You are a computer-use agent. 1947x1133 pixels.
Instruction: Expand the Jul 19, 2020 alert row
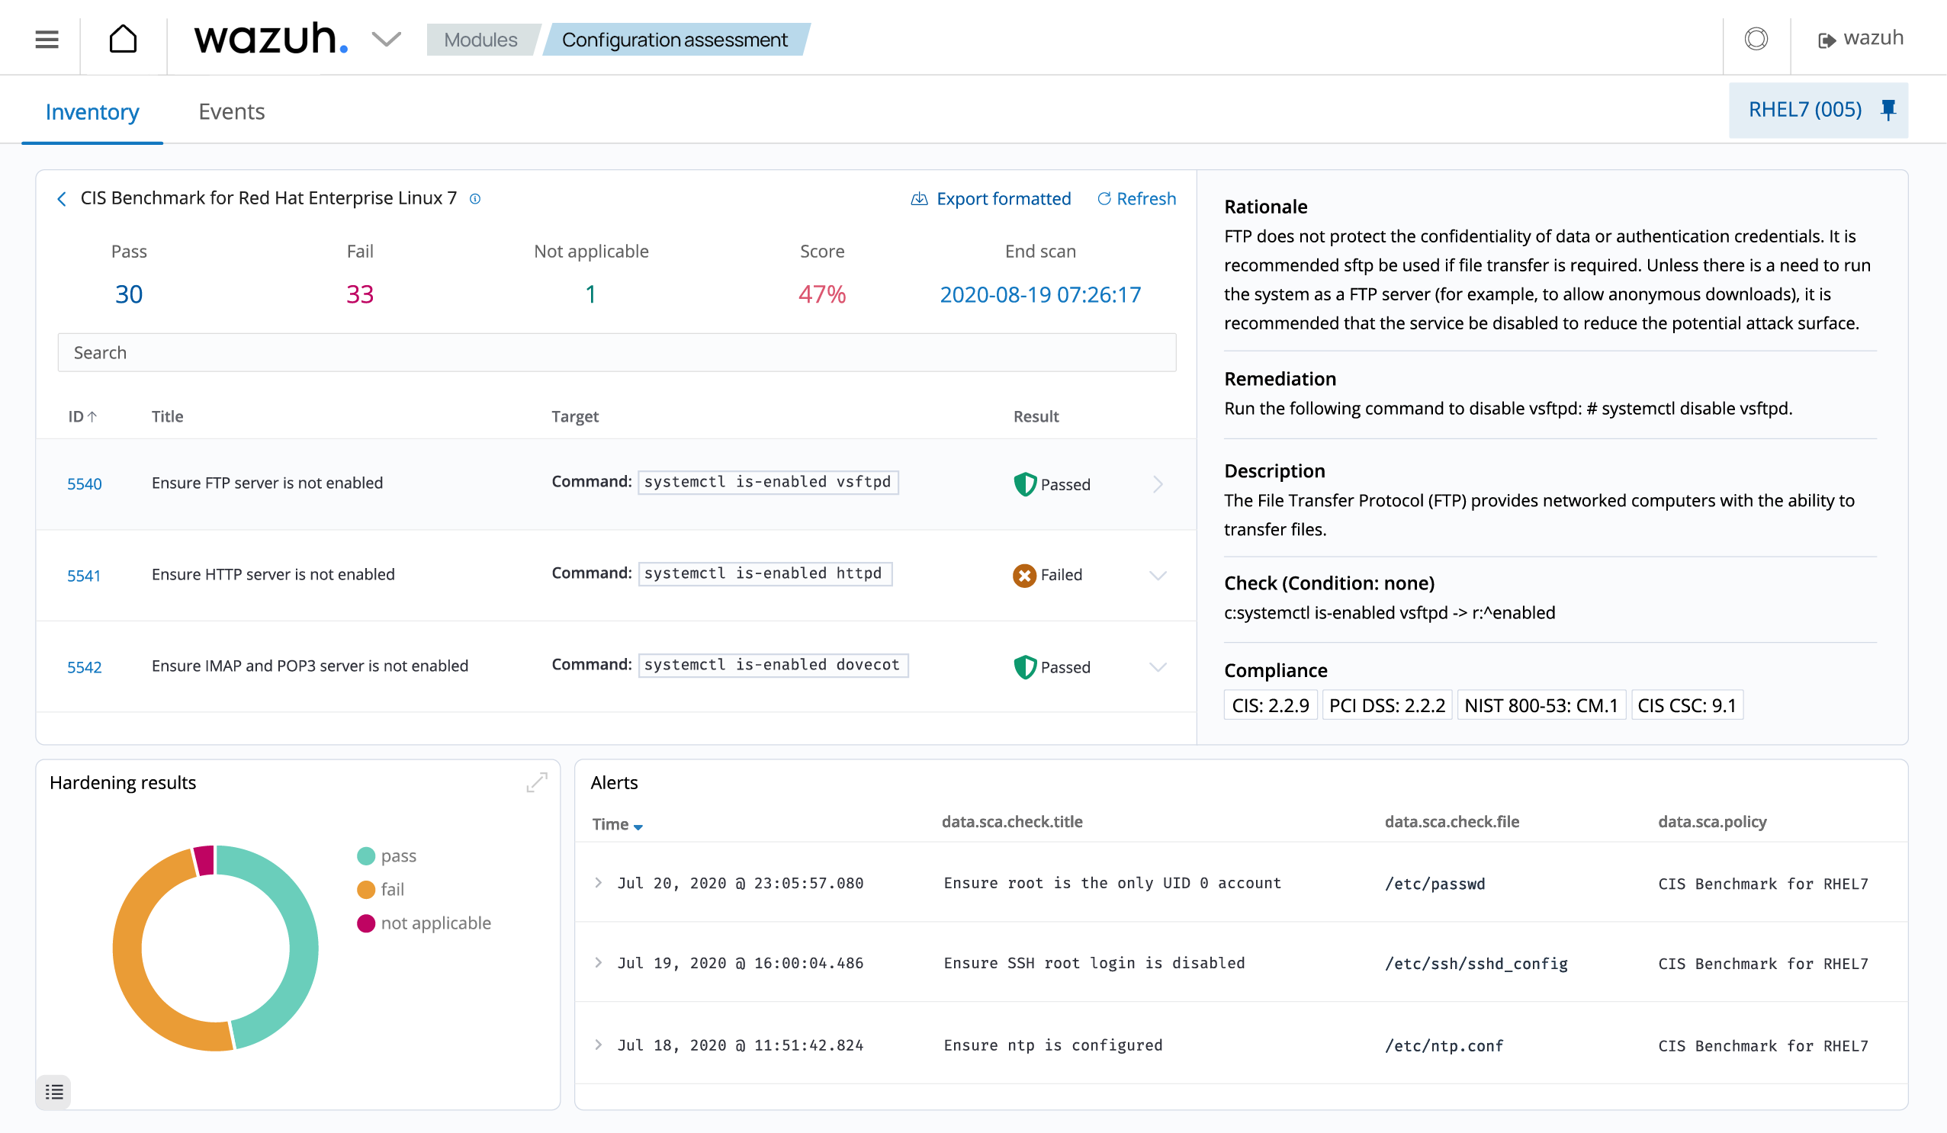pyautogui.click(x=598, y=962)
